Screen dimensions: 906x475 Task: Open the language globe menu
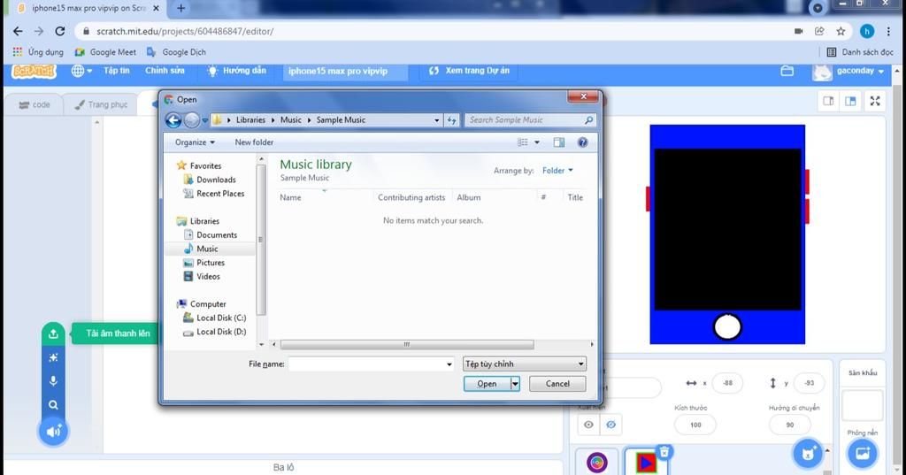click(x=81, y=71)
